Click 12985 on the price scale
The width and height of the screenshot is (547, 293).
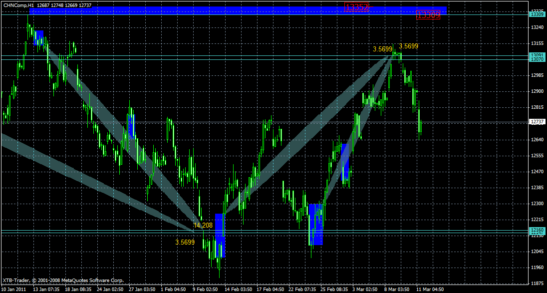(536, 75)
